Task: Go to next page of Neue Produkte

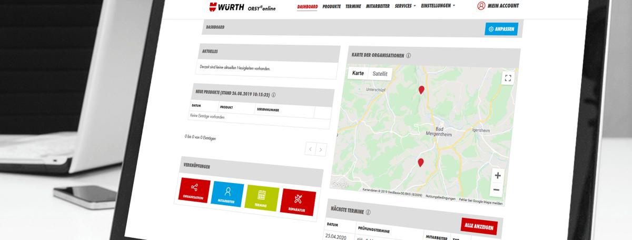Action: pos(321,150)
